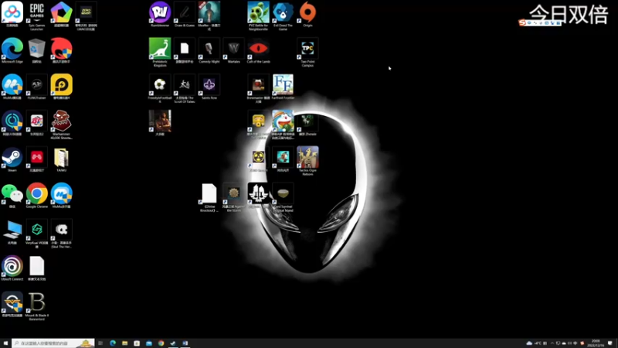Open File Explorer from the taskbar
This screenshot has width=618, height=348.
click(124, 343)
